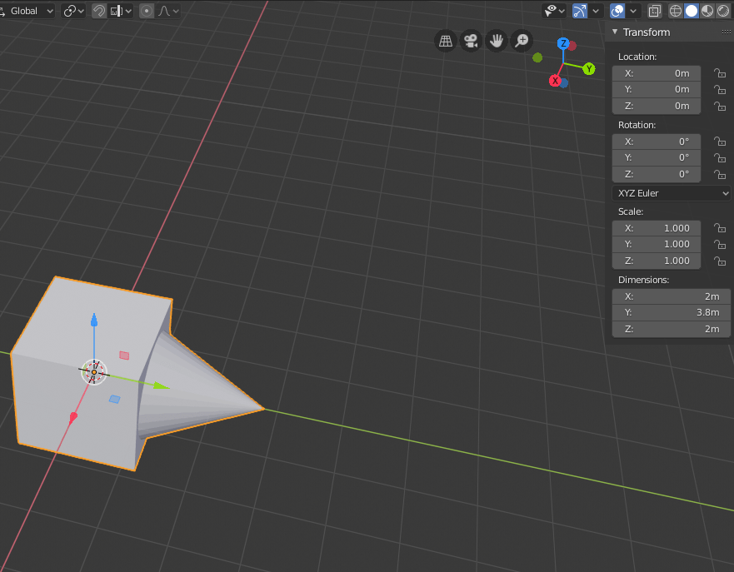This screenshot has width=734, height=572.
Task: Click the move hand icon
Action: pyautogui.click(x=497, y=40)
